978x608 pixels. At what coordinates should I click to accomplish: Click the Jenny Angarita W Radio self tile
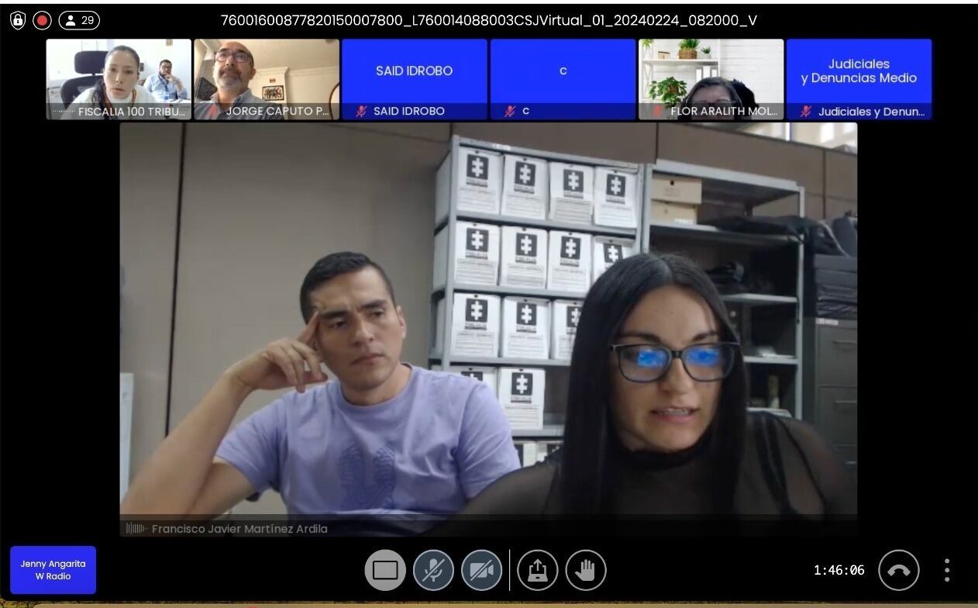coord(53,570)
